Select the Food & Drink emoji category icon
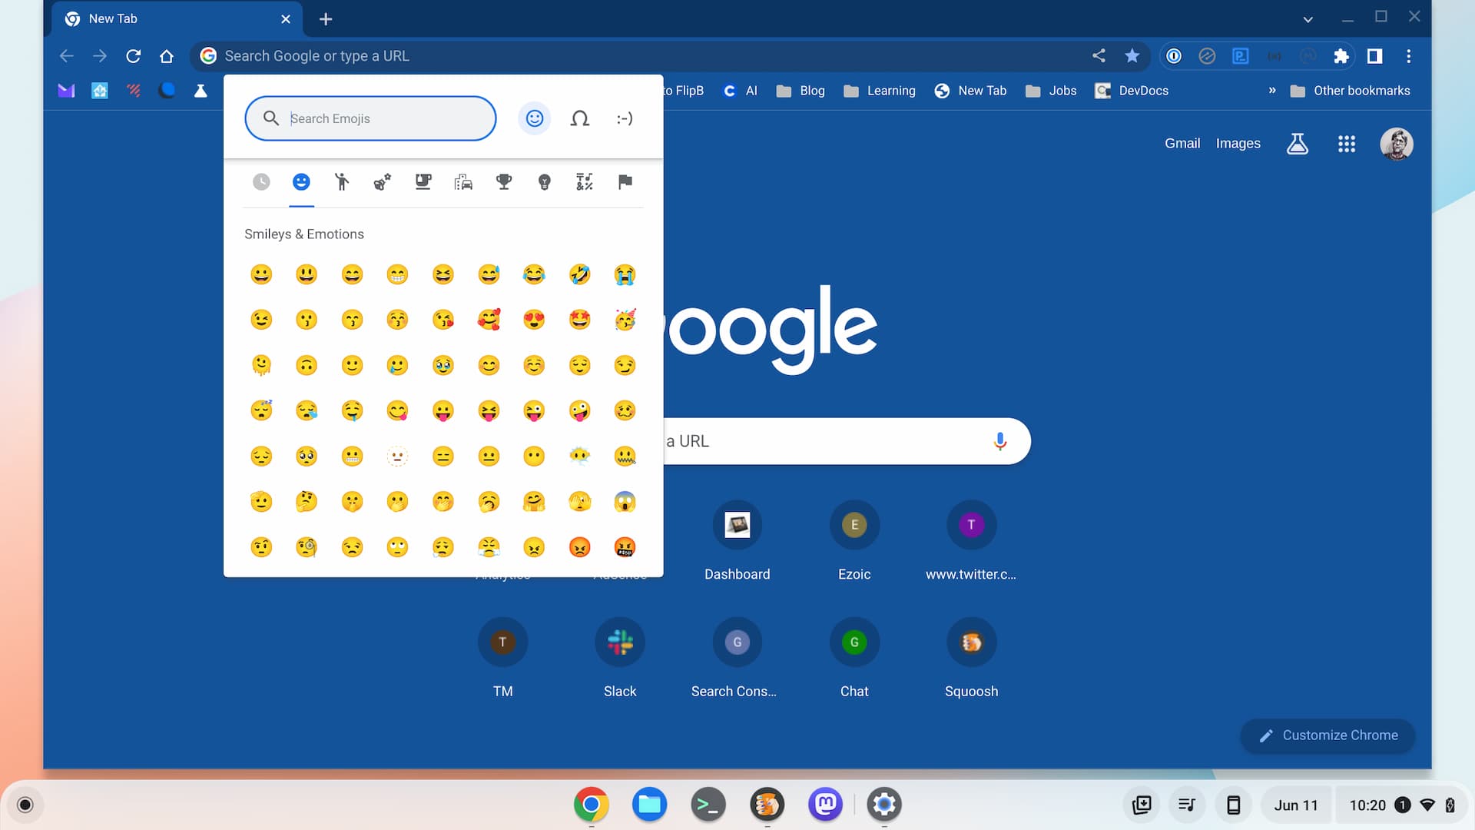Viewport: 1475px width, 830px height. click(x=423, y=182)
